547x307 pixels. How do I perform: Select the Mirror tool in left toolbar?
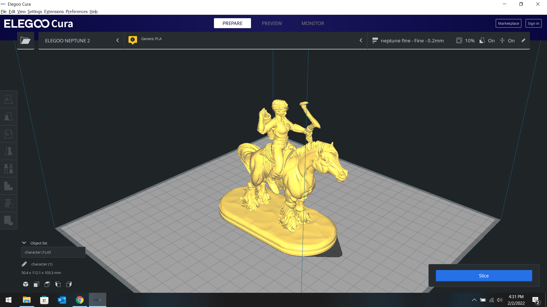[9, 151]
